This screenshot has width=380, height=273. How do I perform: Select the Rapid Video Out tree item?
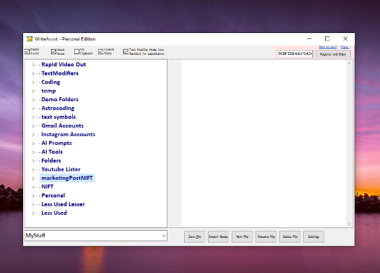tap(64, 64)
